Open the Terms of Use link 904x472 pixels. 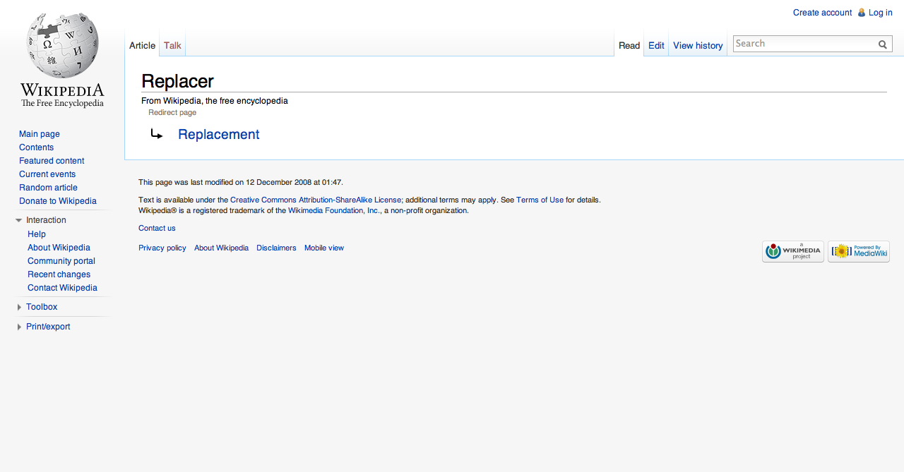[540, 200]
